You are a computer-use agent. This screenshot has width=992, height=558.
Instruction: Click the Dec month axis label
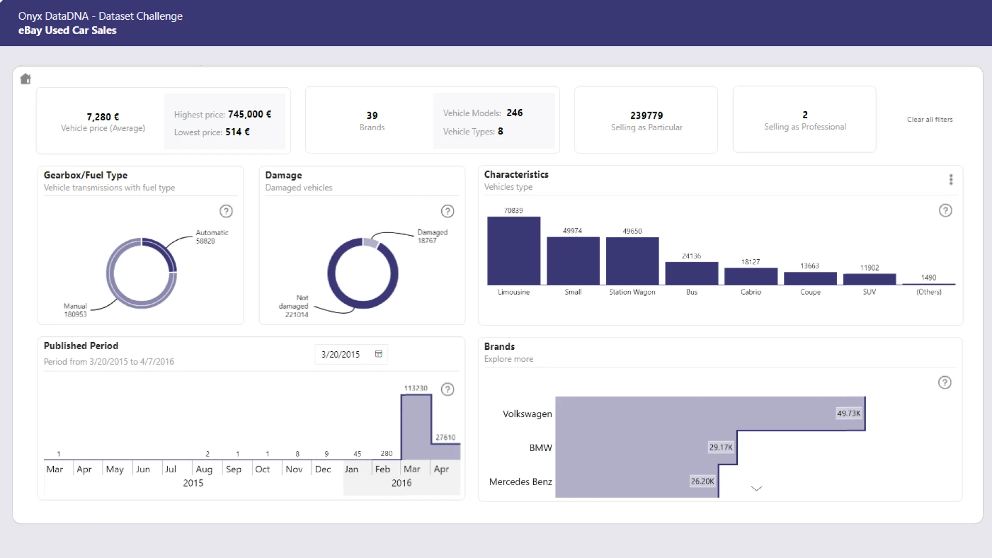click(x=323, y=469)
